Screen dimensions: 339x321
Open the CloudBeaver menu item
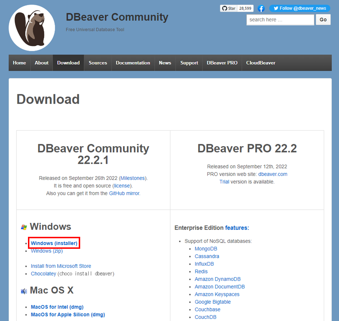point(261,63)
